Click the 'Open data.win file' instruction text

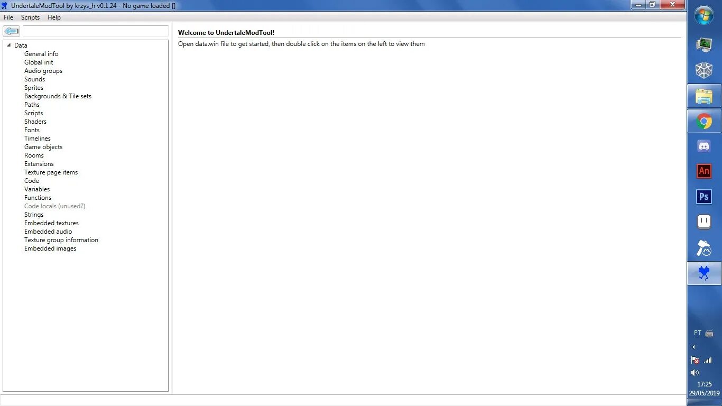click(x=301, y=44)
